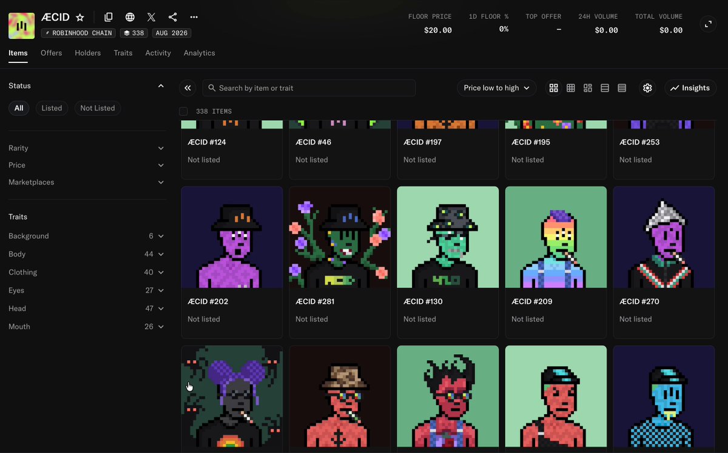Expand the Clothing trait filter

pos(86,272)
